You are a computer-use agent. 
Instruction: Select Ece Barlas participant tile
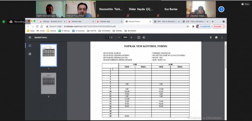171,9
